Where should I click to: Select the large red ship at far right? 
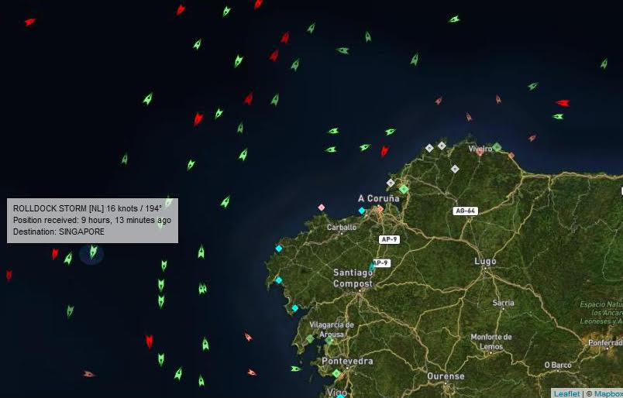pyautogui.click(x=563, y=103)
